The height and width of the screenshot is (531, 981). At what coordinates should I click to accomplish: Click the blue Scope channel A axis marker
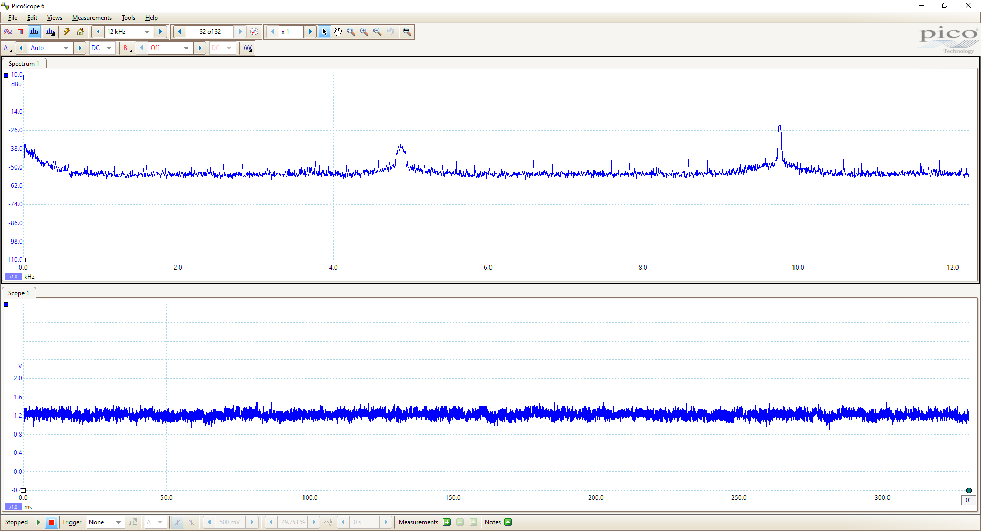click(6, 305)
